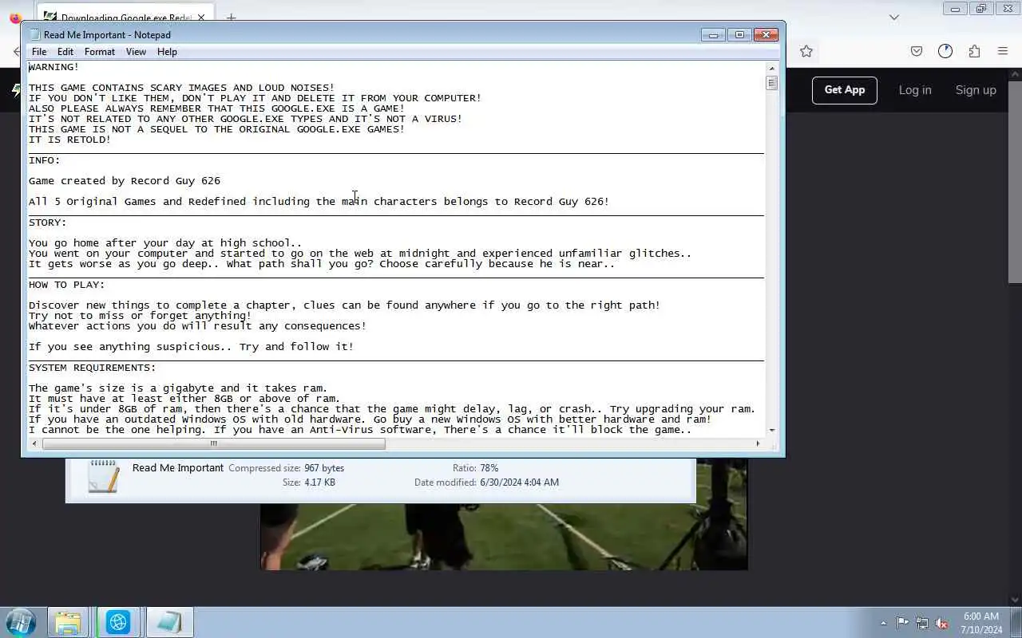
Task: Click Notepad vertical scrollbar down arrow
Action: (771, 431)
